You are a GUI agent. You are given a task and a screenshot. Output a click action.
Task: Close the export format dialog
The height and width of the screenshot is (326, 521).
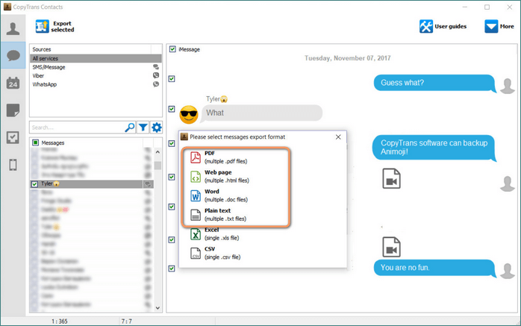338,137
